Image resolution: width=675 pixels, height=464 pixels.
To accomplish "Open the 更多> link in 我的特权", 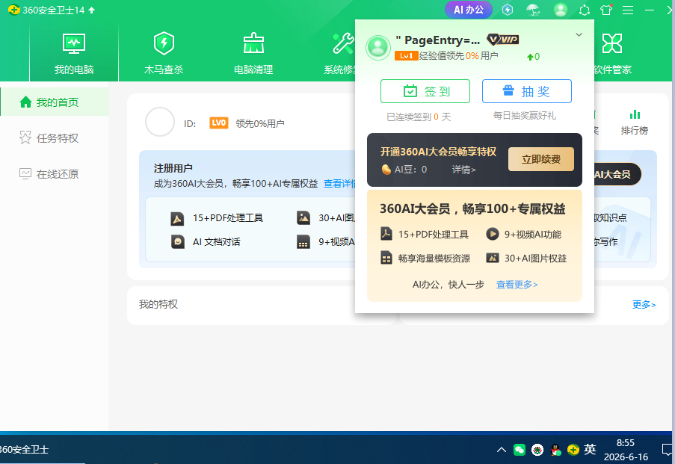I will tap(644, 305).
